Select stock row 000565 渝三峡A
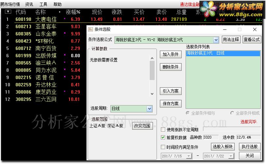Screen dimensions: 266x164 (x=44, y=63)
